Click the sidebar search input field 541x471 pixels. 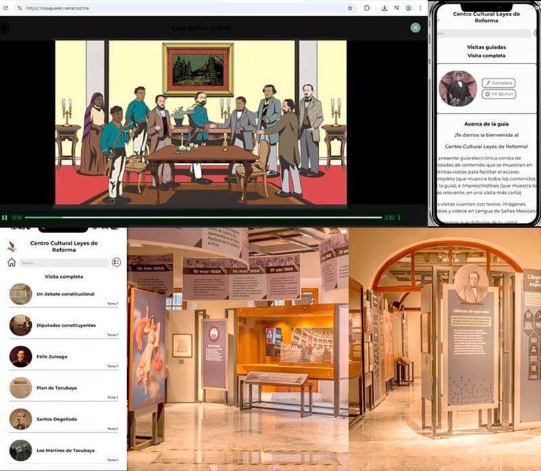click(64, 264)
